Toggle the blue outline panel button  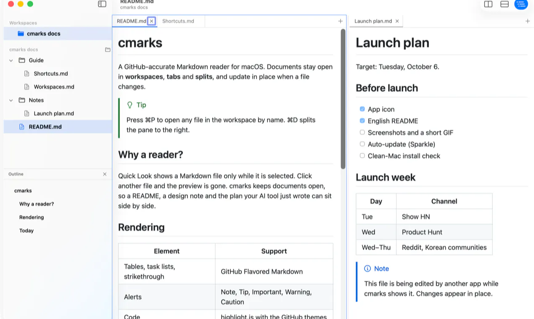pyautogui.click(x=521, y=4)
